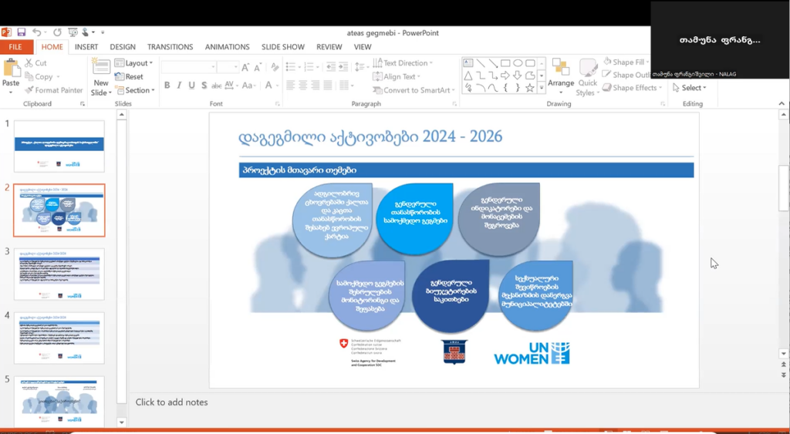Open the FILE backstage menu
This screenshot has width=790, height=434.
click(15, 47)
